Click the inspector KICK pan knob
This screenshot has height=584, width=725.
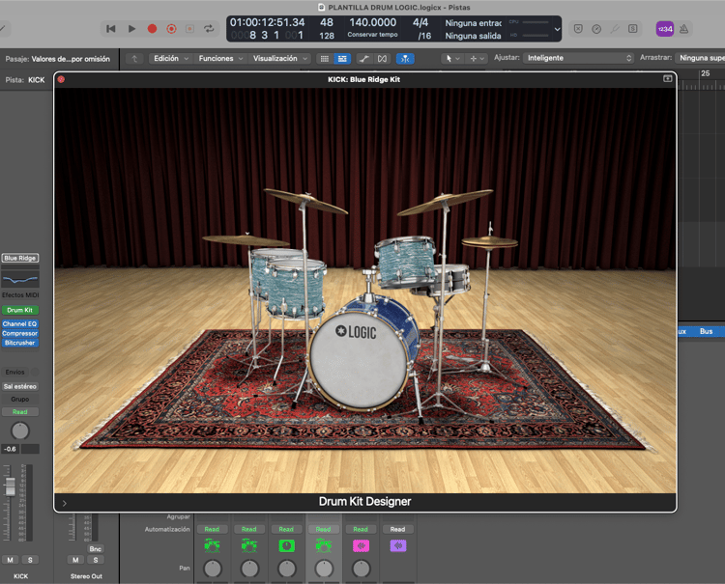click(20, 431)
